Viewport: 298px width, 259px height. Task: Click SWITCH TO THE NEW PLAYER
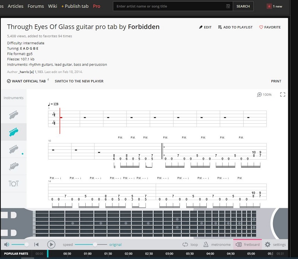(x=79, y=81)
